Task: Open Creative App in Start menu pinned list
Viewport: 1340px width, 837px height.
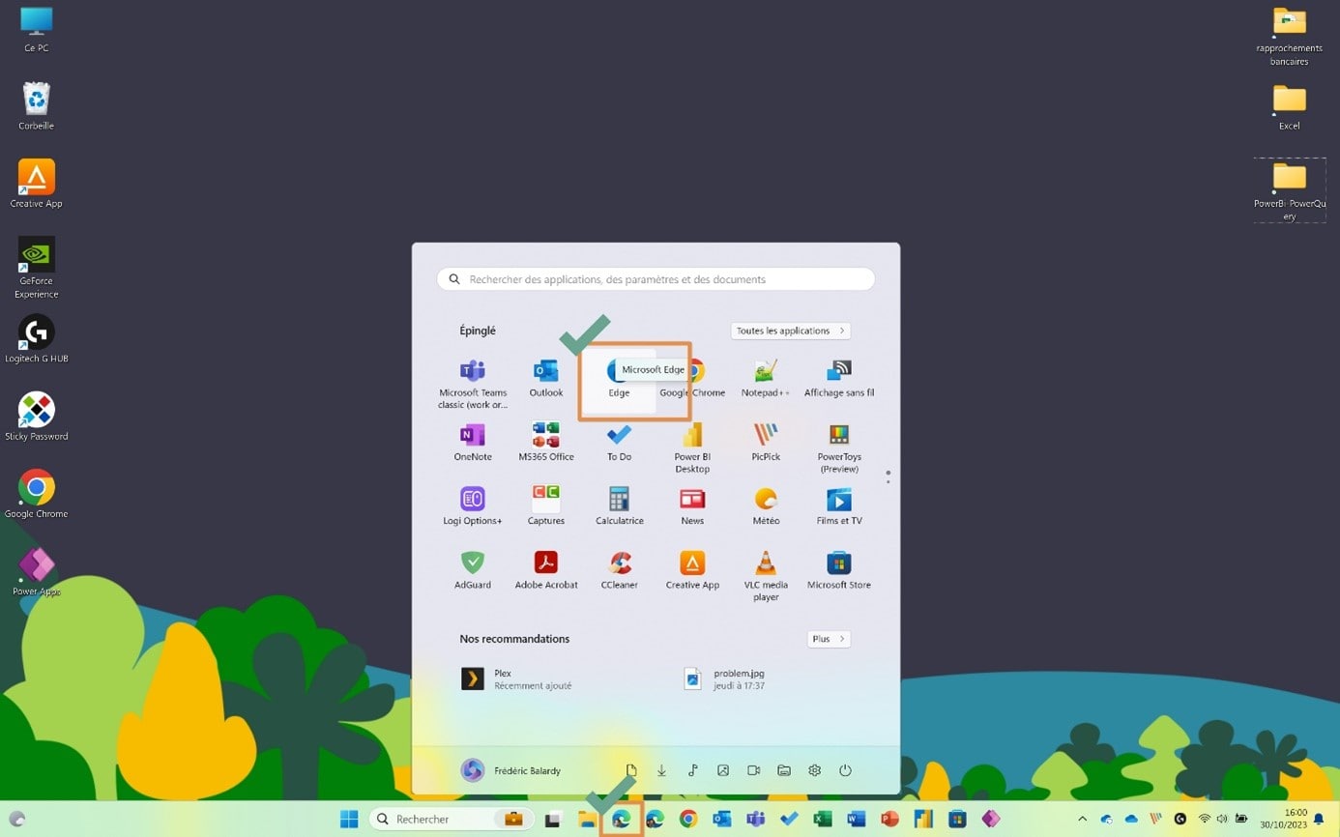Action: (x=692, y=570)
